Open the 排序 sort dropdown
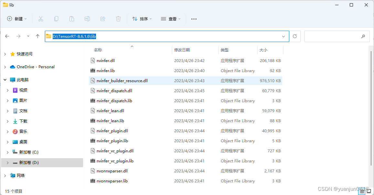The width and height of the screenshot is (374, 195). tap(142, 19)
